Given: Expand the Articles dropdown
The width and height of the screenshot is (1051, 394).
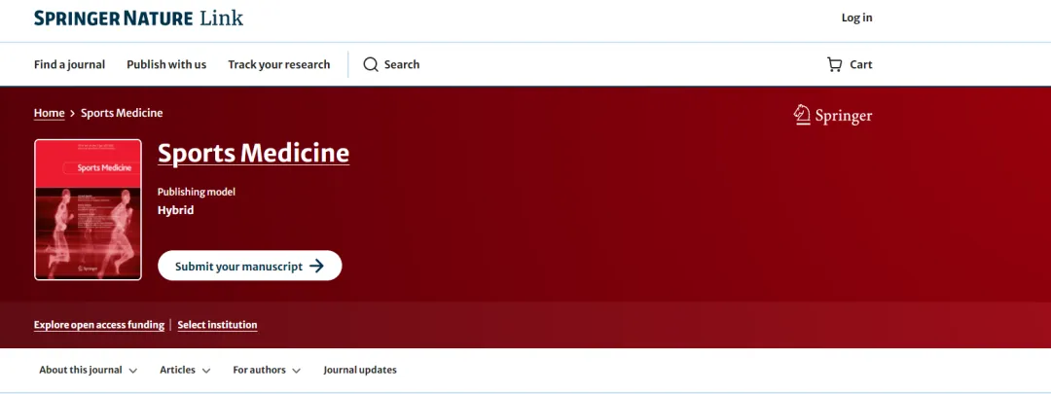Looking at the screenshot, I should 185,370.
